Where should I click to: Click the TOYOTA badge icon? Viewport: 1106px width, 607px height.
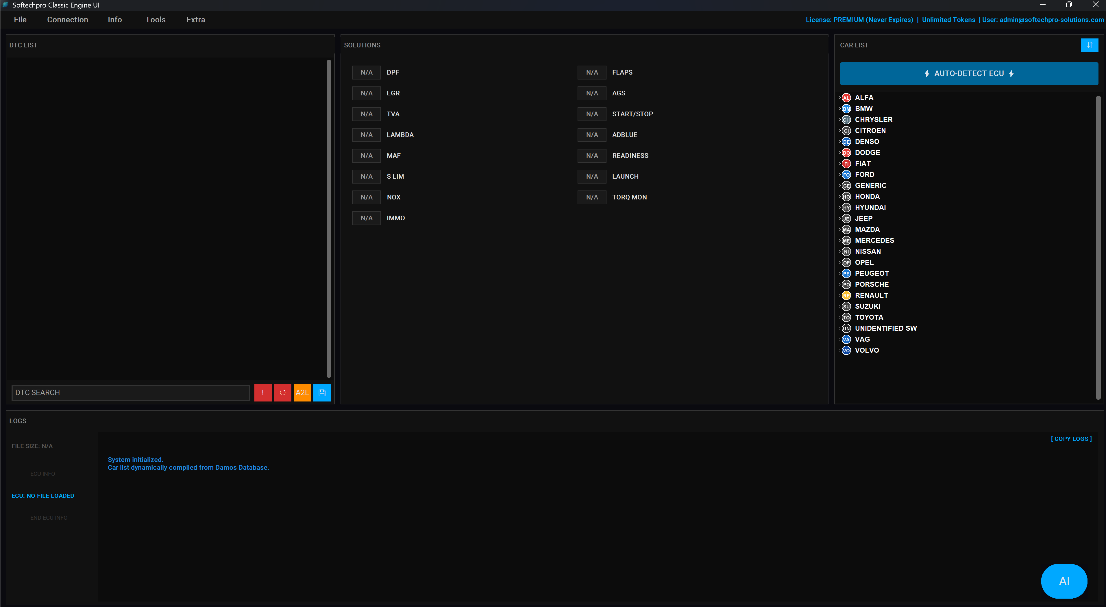point(846,317)
